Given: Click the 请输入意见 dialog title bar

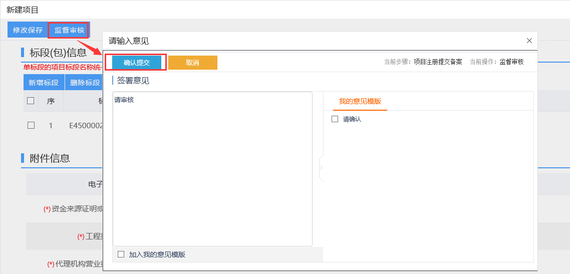Looking at the screenshot, I should click(x=301, y=41).
